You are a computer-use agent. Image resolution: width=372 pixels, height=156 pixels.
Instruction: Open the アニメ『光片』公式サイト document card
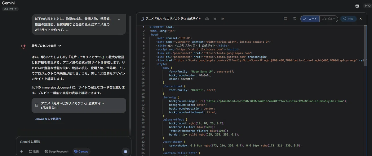click(x=79, y=106)
